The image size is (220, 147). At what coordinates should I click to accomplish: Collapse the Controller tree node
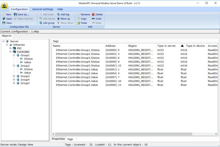point(10,52)
